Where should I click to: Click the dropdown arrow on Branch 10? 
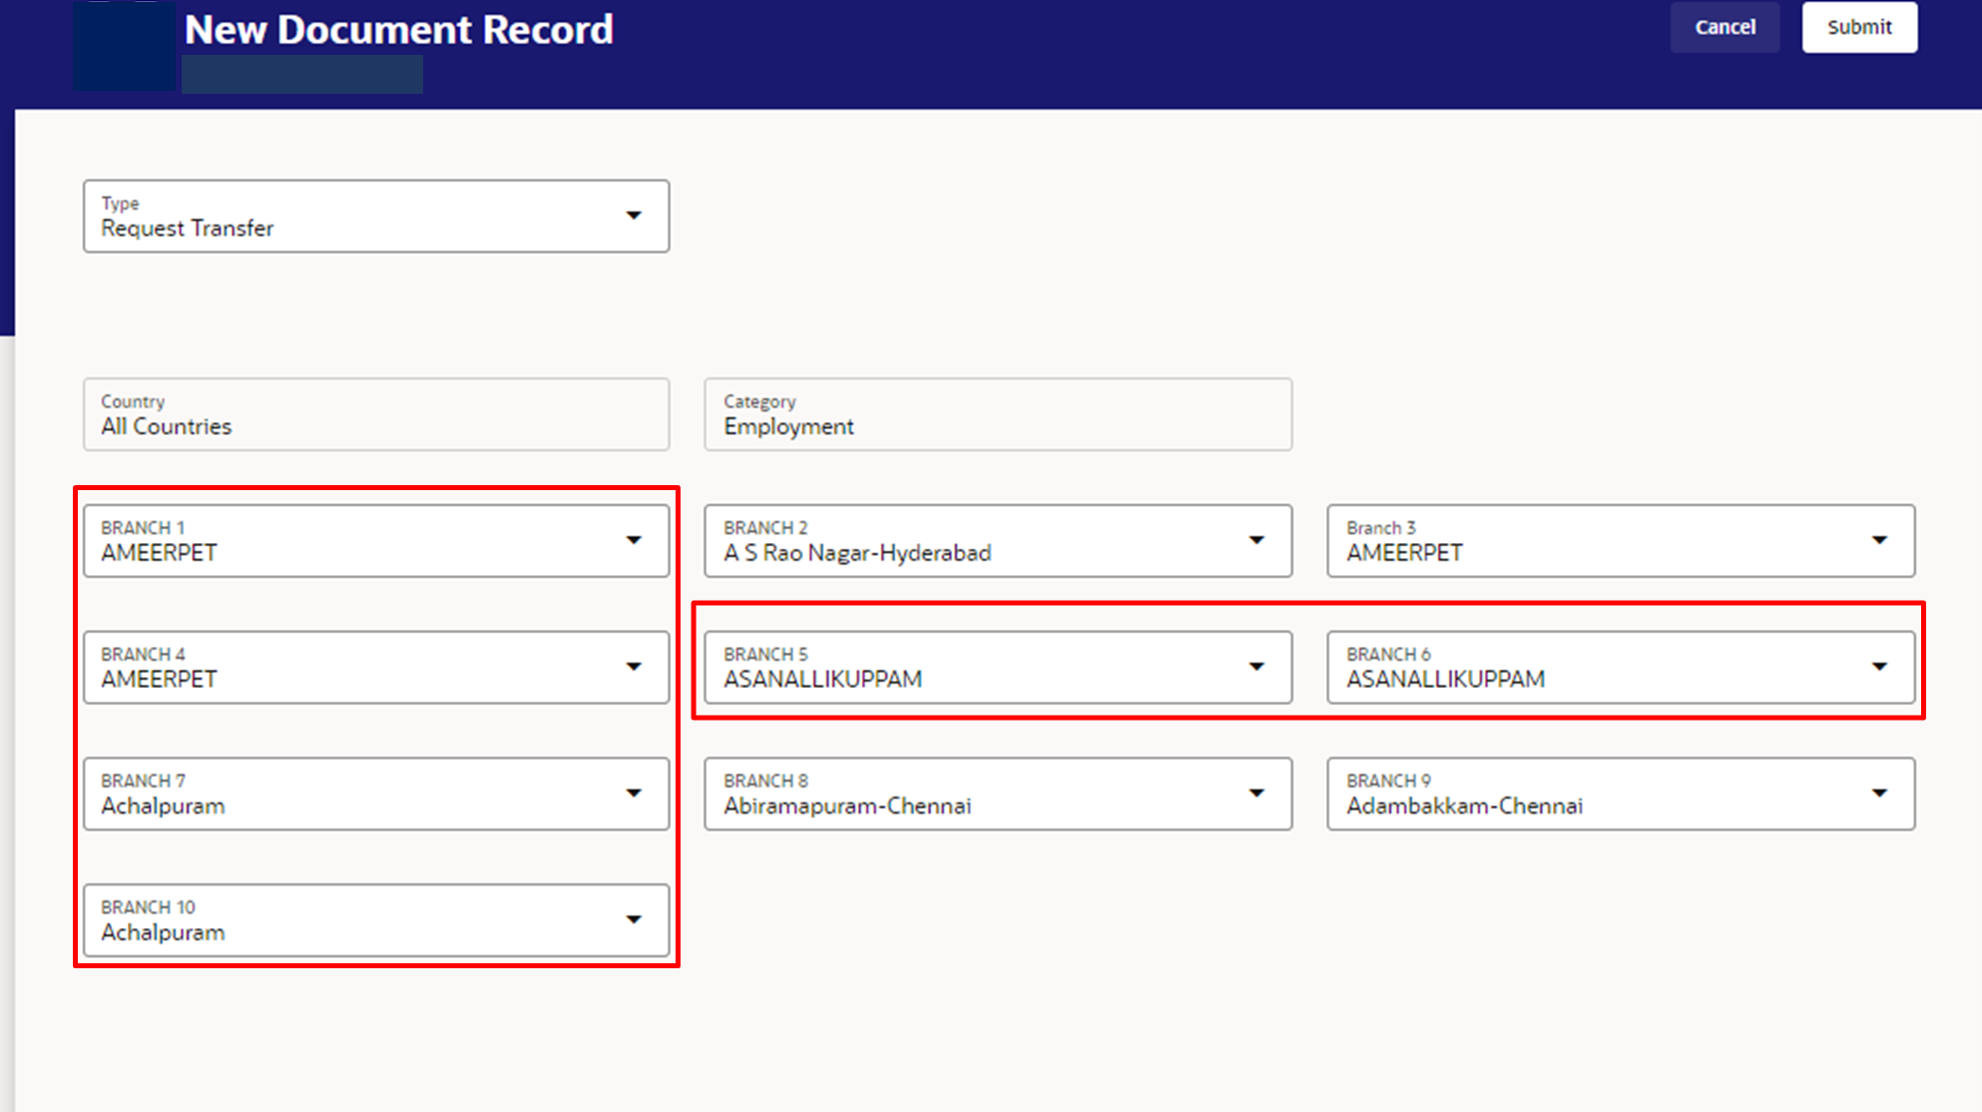[635, 919]
